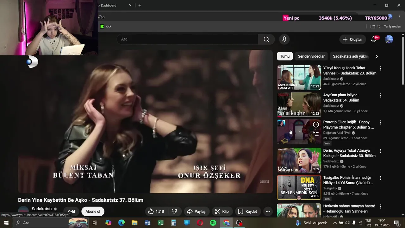Open Task View on taskbar
The width and height of the screenshot is (405, 228).
(x=95, y=223)
